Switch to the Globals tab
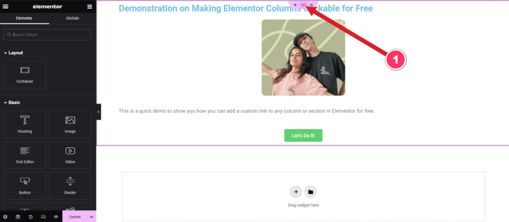509x222 pixels. [73, 18]
